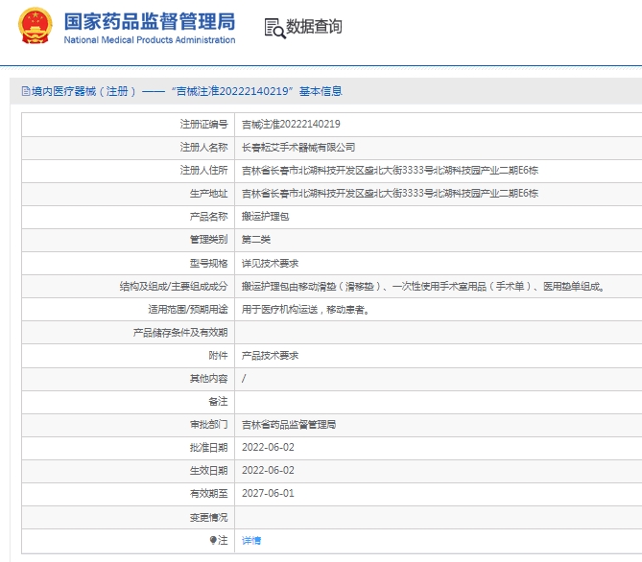Click the national emblem logo
This screenshot has height=562, width=642.
coord(36,25)
